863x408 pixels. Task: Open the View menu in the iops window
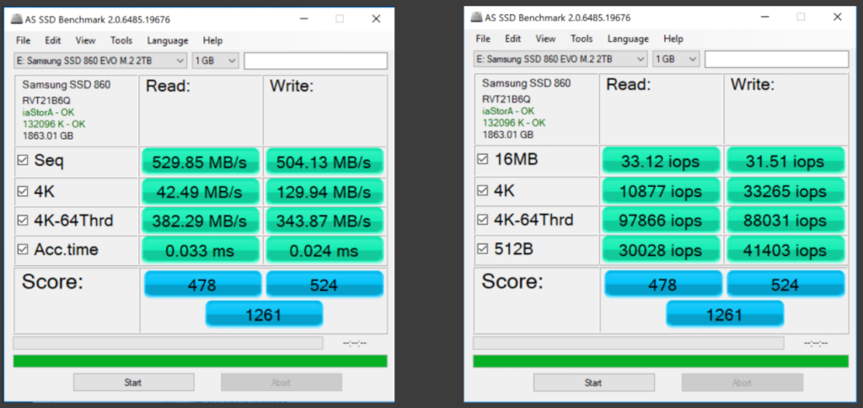545,39
